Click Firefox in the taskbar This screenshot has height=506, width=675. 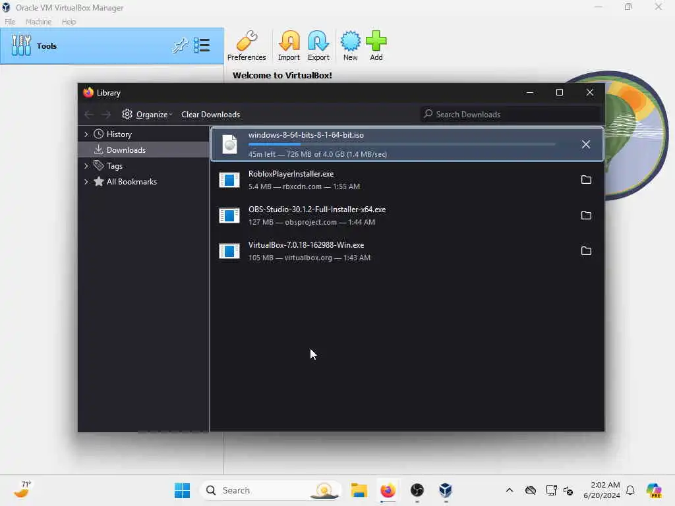388,490
